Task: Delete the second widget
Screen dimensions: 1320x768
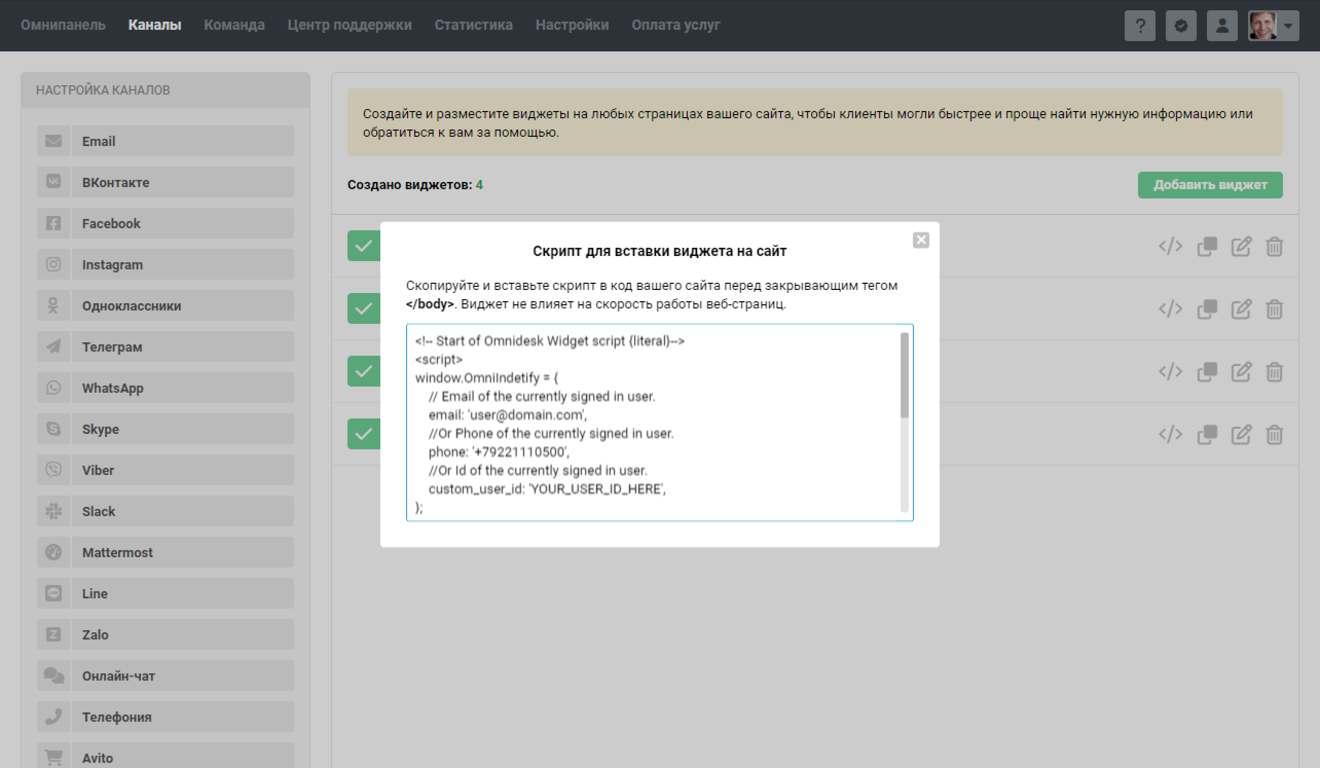Action: tap(1274, 308)
